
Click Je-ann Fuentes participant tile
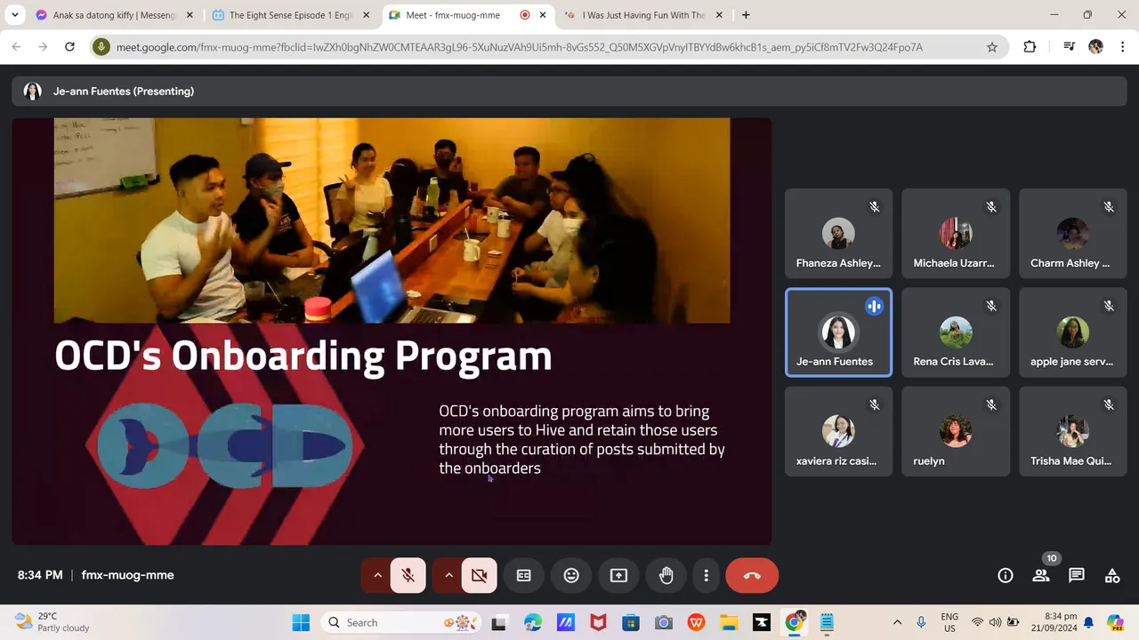tap(838, 332)
